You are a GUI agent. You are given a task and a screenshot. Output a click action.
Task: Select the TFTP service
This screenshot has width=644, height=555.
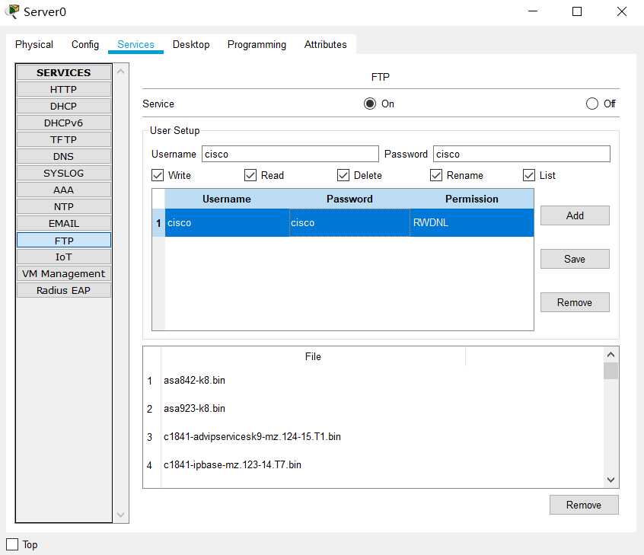click(x=64, y=139)
